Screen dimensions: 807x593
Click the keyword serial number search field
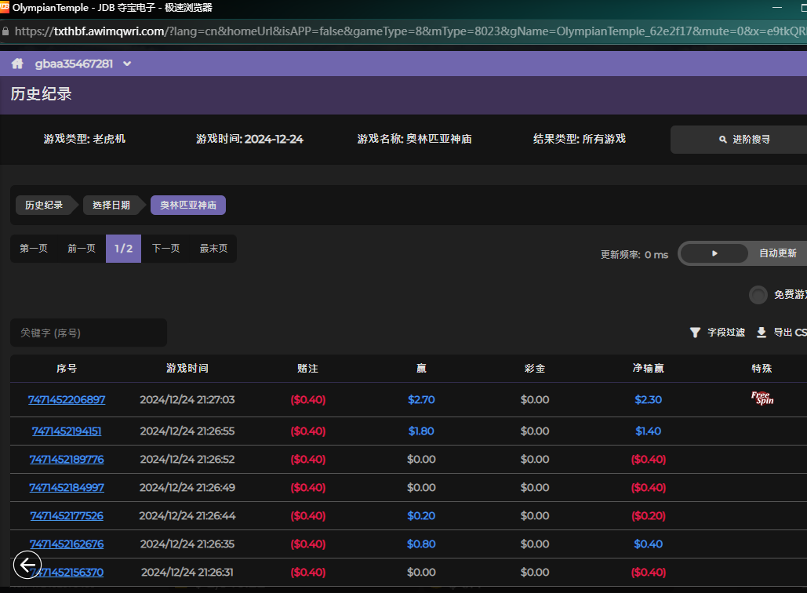89,333
